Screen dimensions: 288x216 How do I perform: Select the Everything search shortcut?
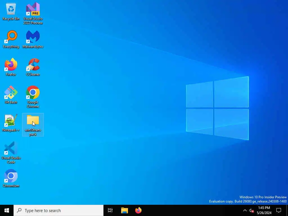pyautogui.click(x=11, y=39)
